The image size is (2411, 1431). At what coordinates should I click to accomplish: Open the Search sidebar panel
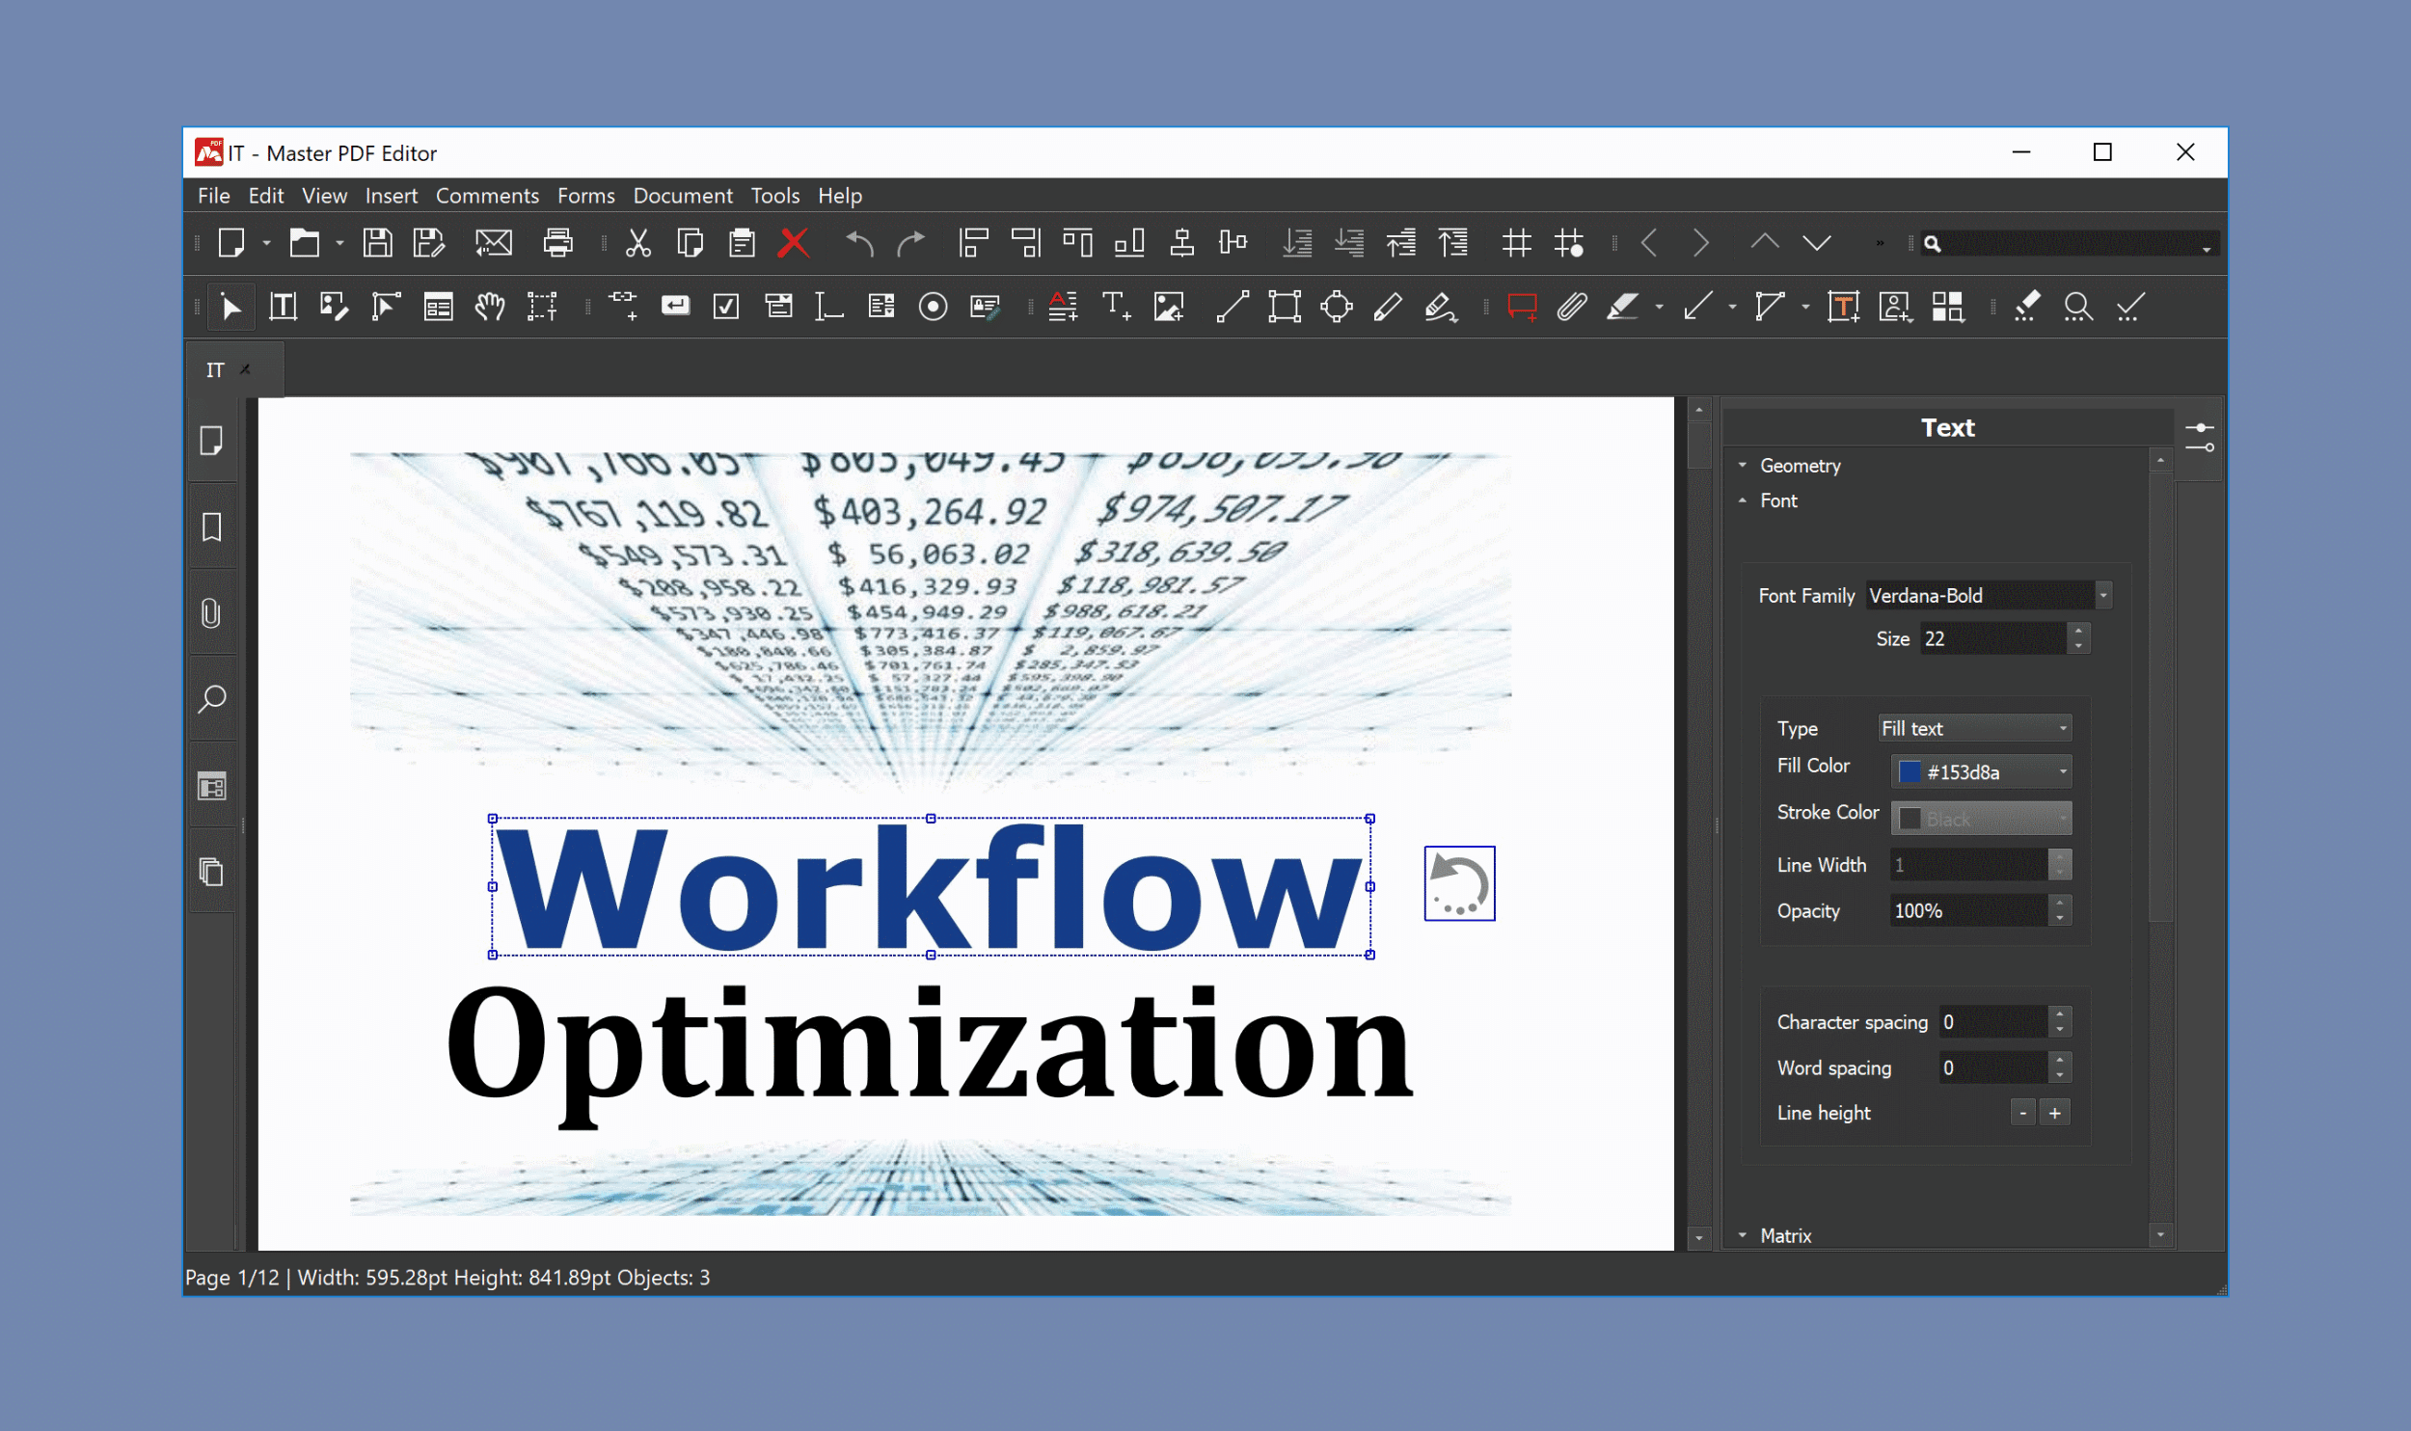click(x=212, y=699)
